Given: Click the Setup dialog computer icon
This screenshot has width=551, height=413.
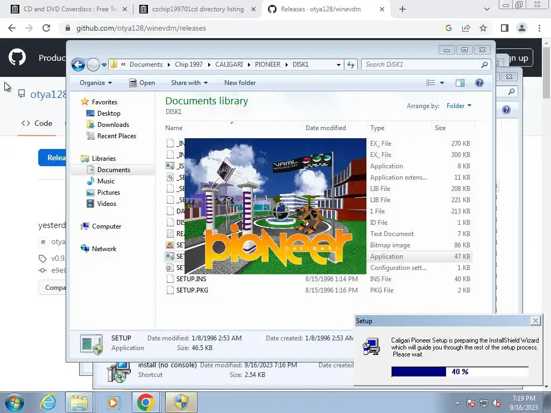Looking at the screenshot, I should click(371, 347).
